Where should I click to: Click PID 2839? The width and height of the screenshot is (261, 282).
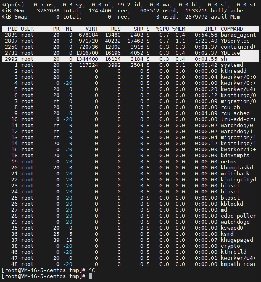tap(11, 35)
